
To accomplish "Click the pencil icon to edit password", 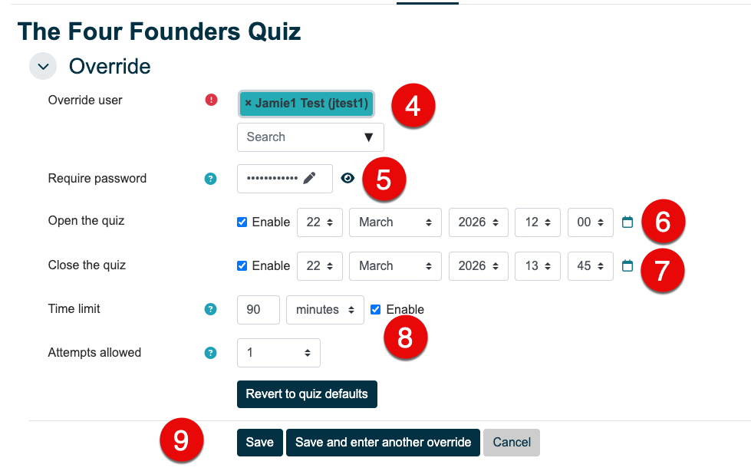I will coord(309,178).
